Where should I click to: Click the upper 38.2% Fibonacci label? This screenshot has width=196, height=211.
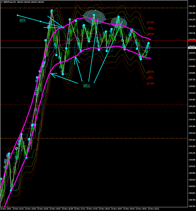tap(150, 34)
